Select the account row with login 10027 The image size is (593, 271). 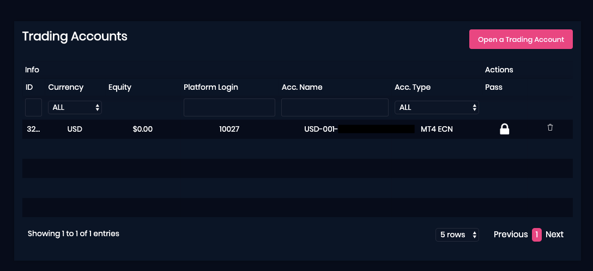point(297,129)
